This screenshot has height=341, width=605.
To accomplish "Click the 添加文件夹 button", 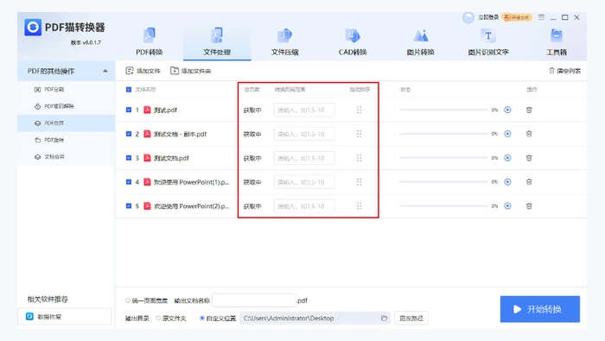I will pyautogui.click(x=191, y=71).
